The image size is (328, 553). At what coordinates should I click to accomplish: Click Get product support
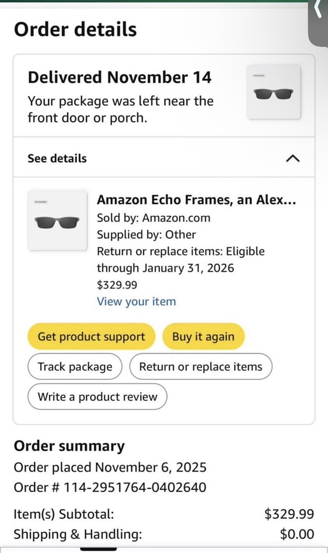(91, 336)
